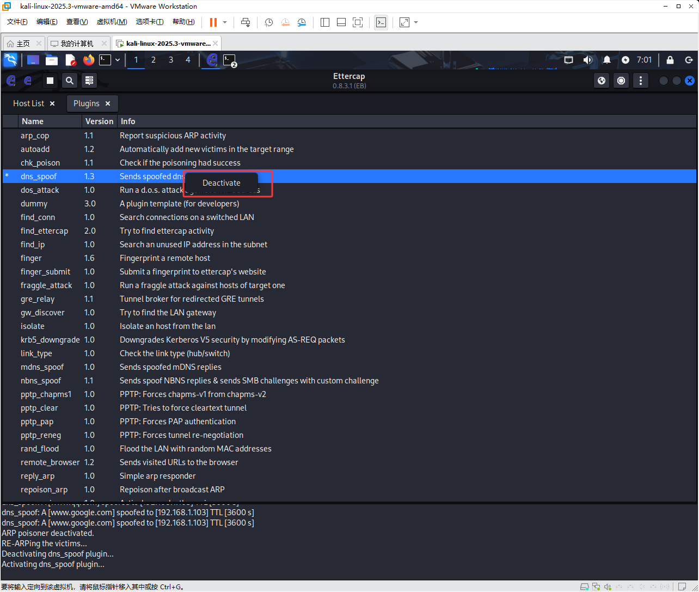699x592 pixels.
Task: Open the text editor icon in the Kali panel
Action: point(70,60)
